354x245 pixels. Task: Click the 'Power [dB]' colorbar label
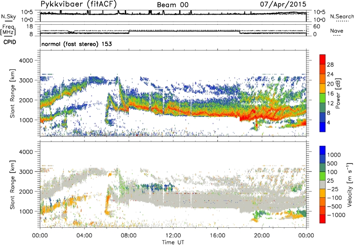pyautogui.click(x=338, y=93)
